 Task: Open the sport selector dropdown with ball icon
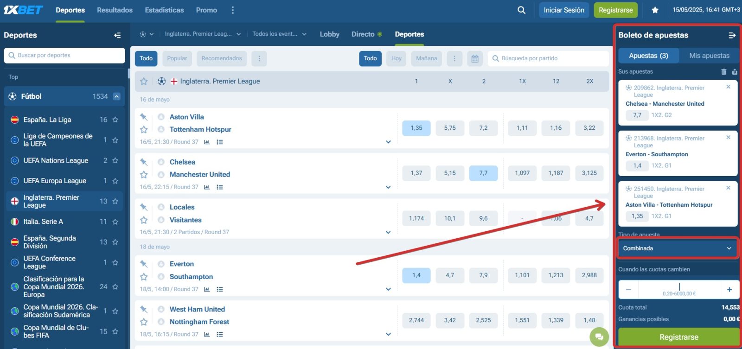(147, 34)
